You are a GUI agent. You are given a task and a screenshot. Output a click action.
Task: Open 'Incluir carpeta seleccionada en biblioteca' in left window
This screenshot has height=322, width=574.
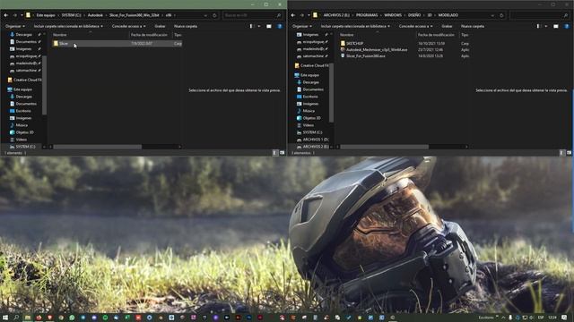tap(68, 26)
